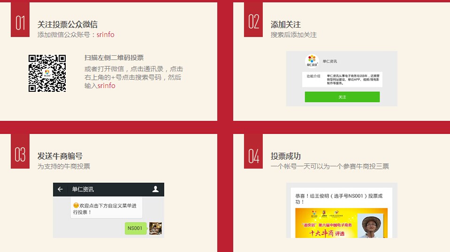Click the QR code for srinfo
The width and height of the screenshot is (450, 252).
pyautogui.click(x=47, y=74)
